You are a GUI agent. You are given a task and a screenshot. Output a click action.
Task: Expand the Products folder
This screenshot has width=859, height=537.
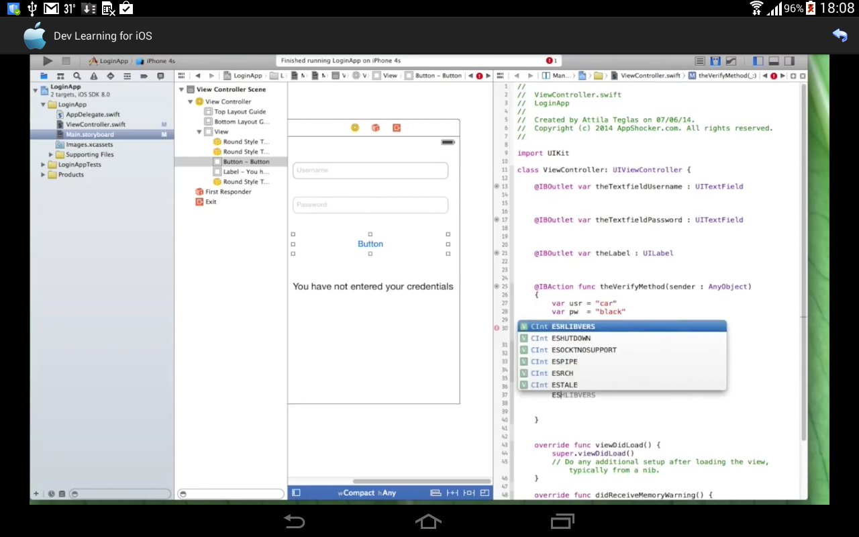[43, 175]
